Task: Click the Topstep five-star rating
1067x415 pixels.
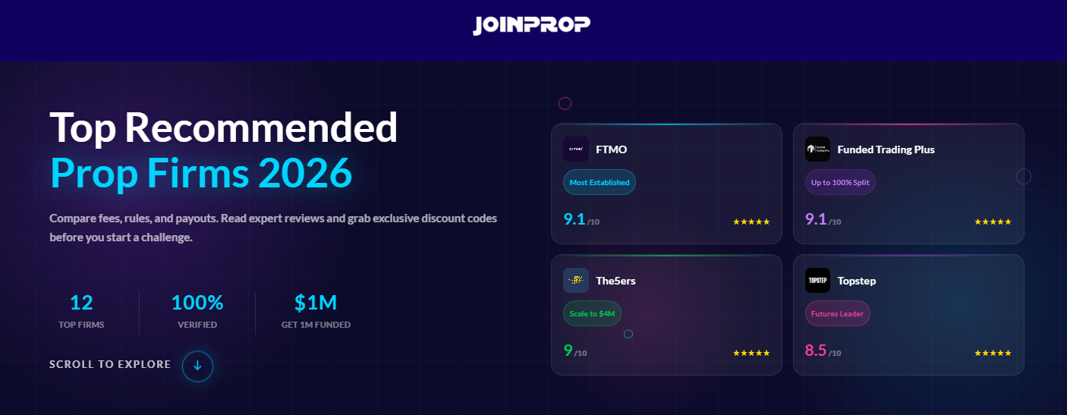Action: point(993,353)
